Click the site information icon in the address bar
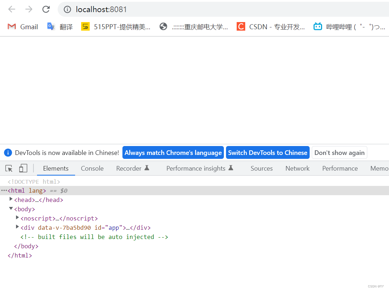 pos(67,10)
